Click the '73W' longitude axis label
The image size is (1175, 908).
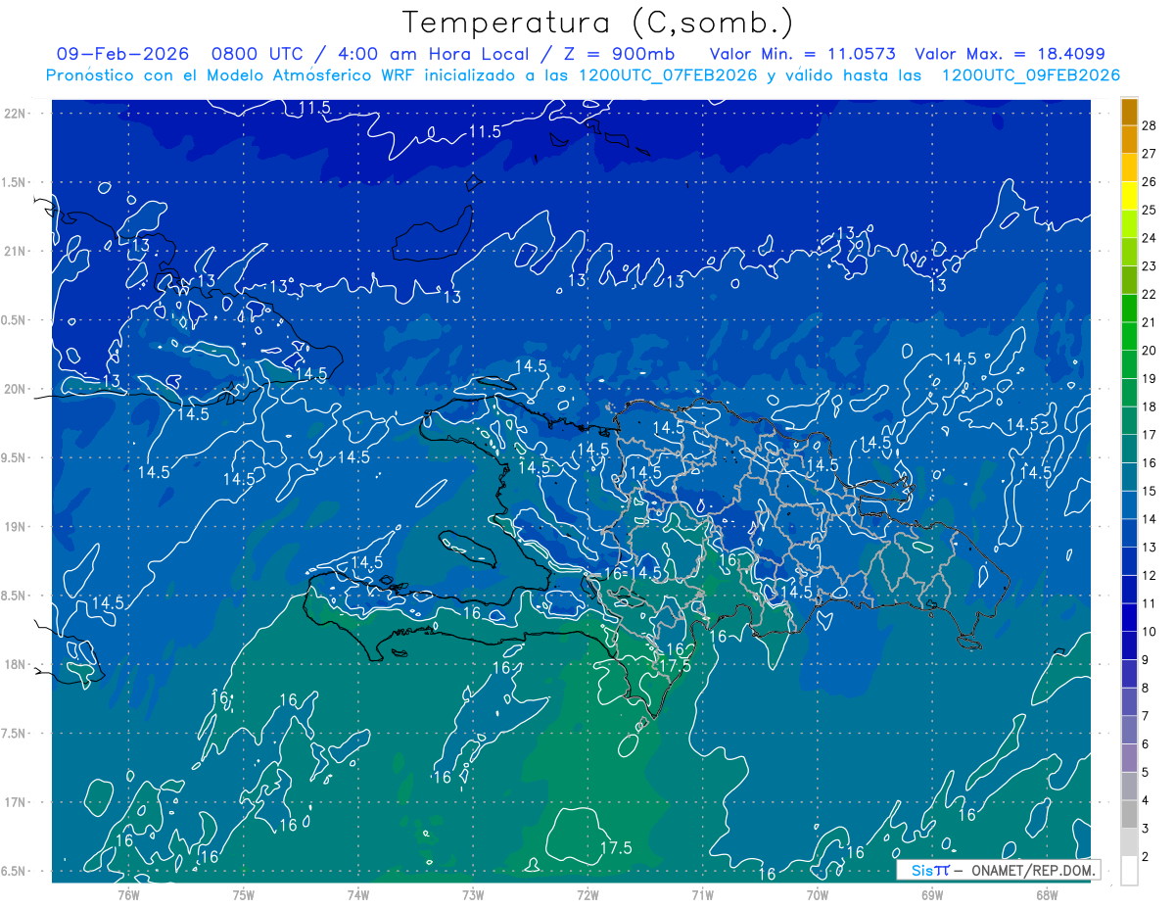tap(473, 894)
